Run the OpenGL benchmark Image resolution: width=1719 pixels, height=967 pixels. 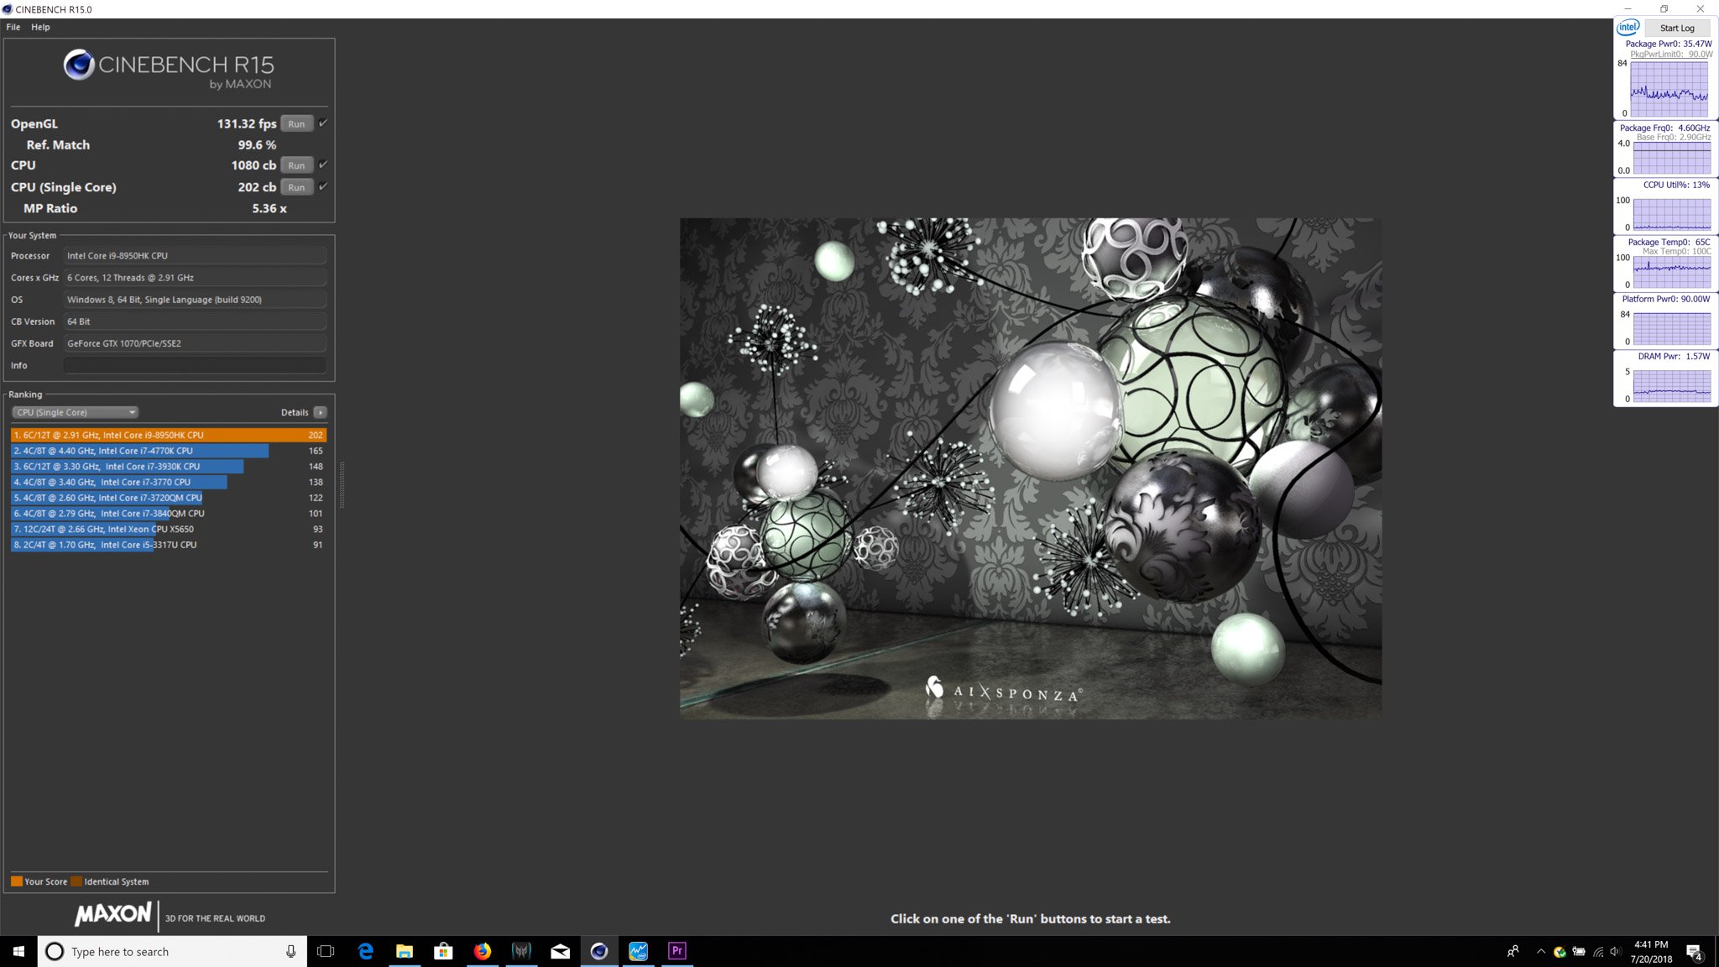point(296,123)
